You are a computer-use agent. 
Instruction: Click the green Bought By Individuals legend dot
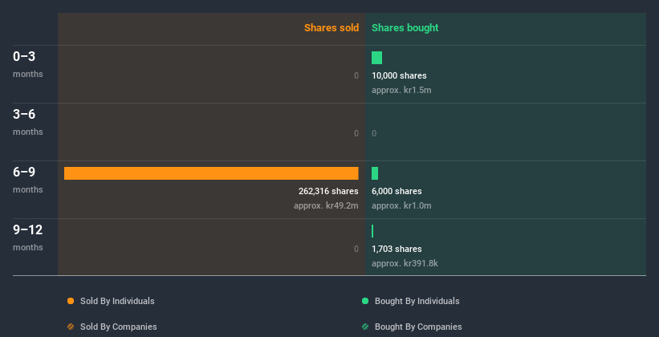coord(365,301)
